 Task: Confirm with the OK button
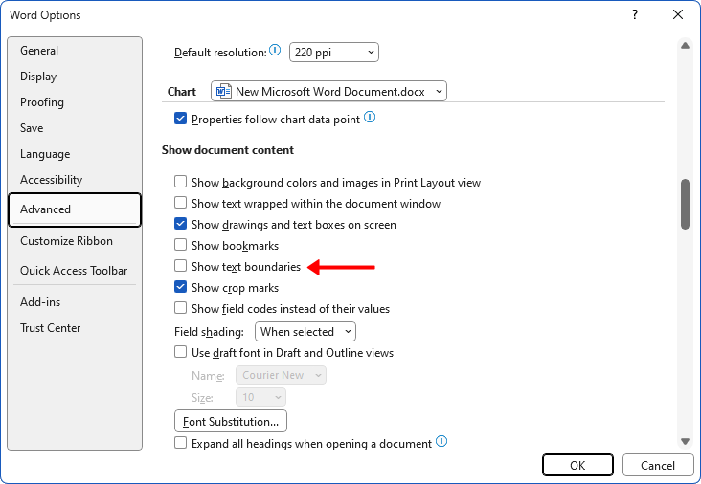[577, 466]
